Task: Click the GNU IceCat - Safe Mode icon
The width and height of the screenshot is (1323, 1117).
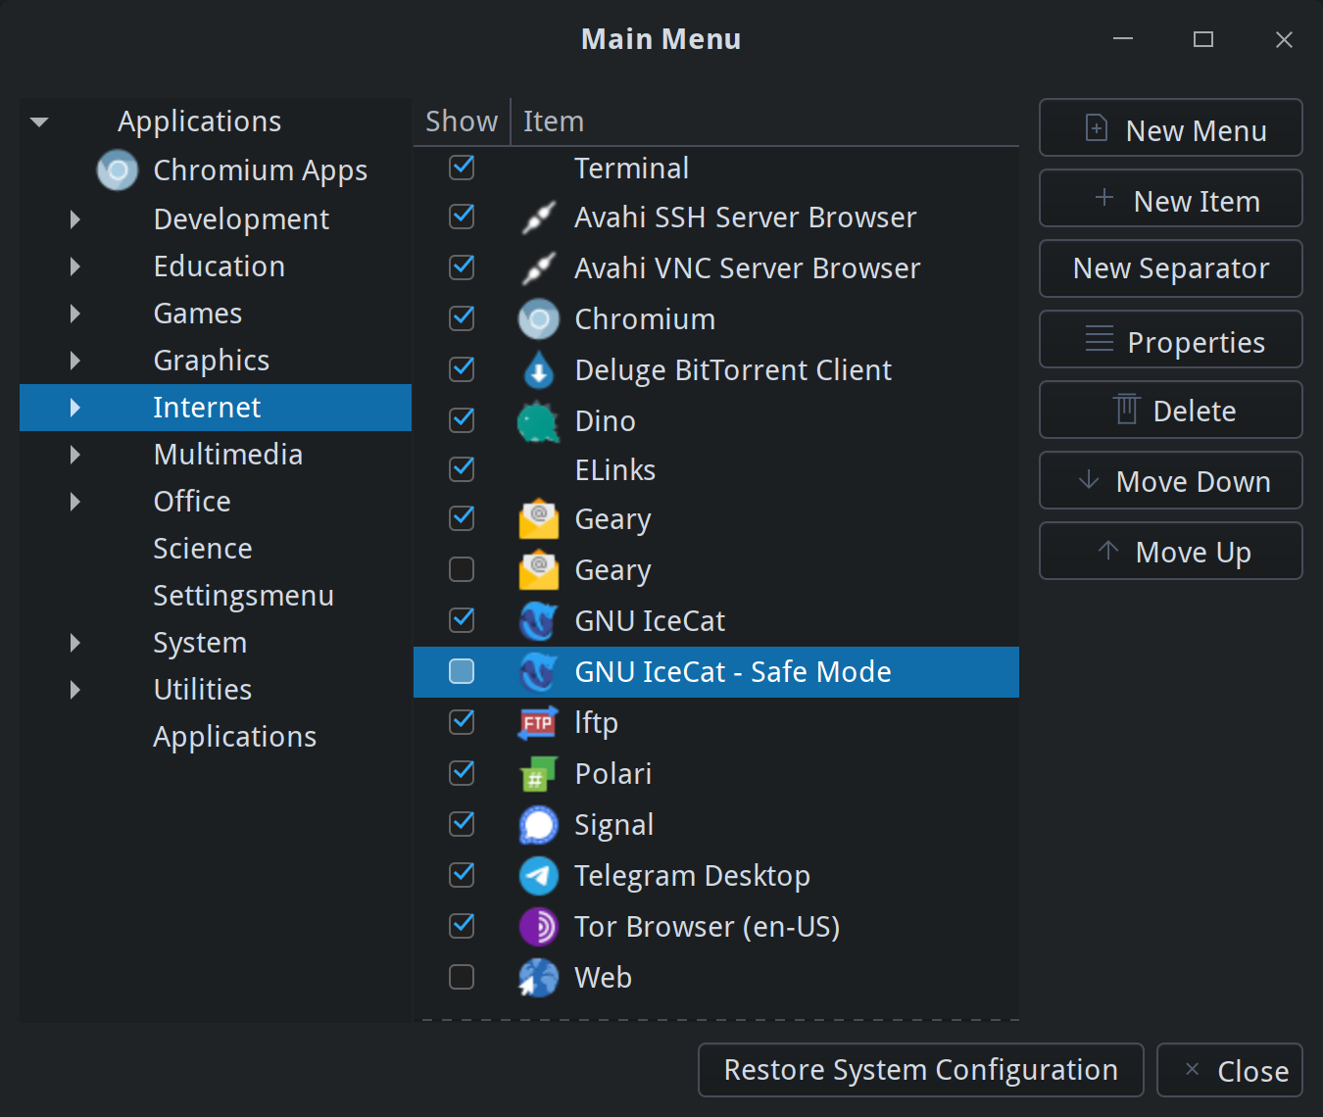Action: click(x=539, y=672)
